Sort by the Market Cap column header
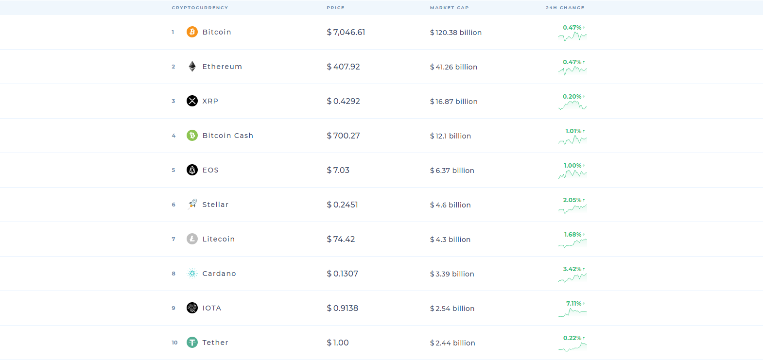 tap(450, 8)
